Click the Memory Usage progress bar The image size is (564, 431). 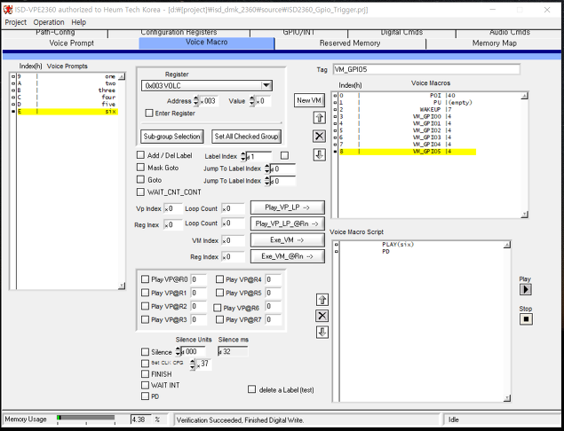pos(85,418)
